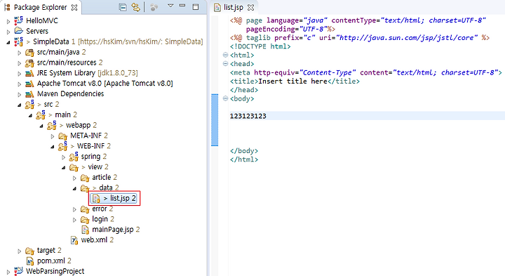The height and width of the screenshot is (276, 505).
Task: Expand Maven Dependencies node
Action: (x=20, y=95)
